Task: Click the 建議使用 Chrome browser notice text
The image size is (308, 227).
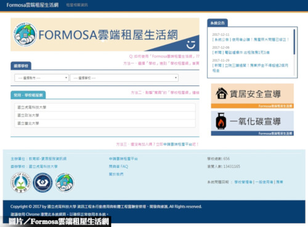Action: (x=59, y=214)
